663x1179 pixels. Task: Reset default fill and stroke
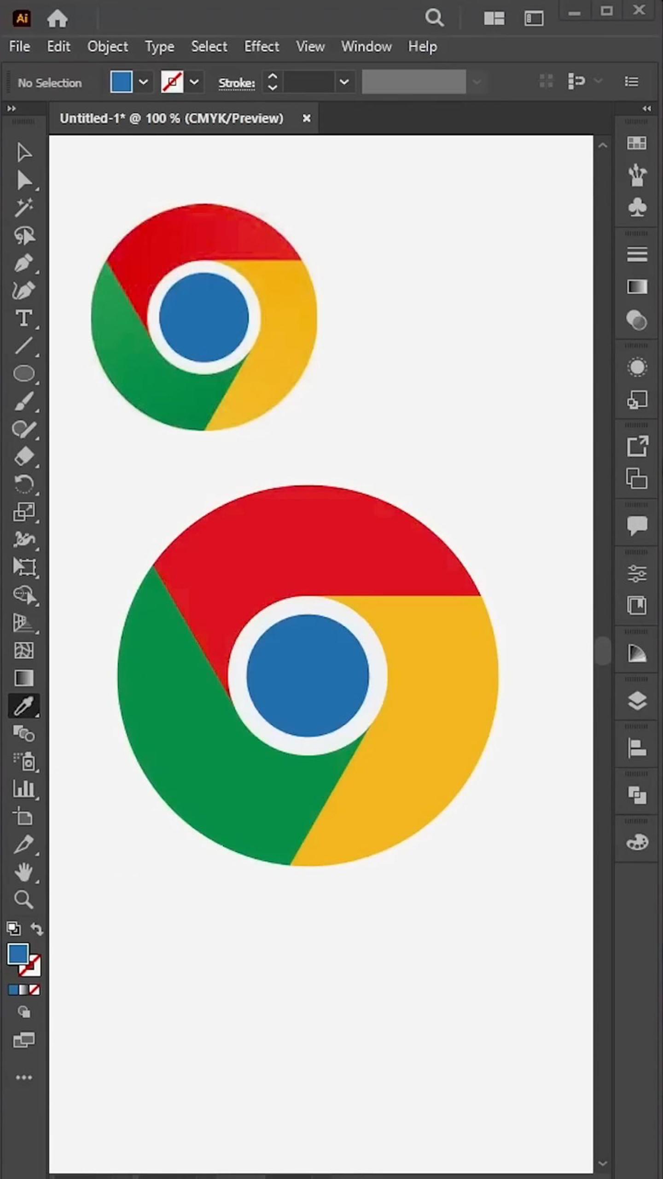tap(13, 928)
